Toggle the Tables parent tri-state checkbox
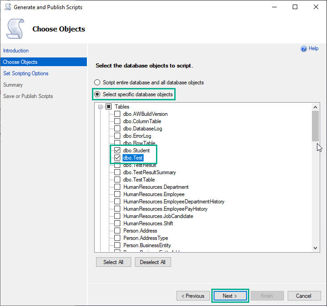The width and height of the screenshot is (327, 306). click(x=109, y=107)
